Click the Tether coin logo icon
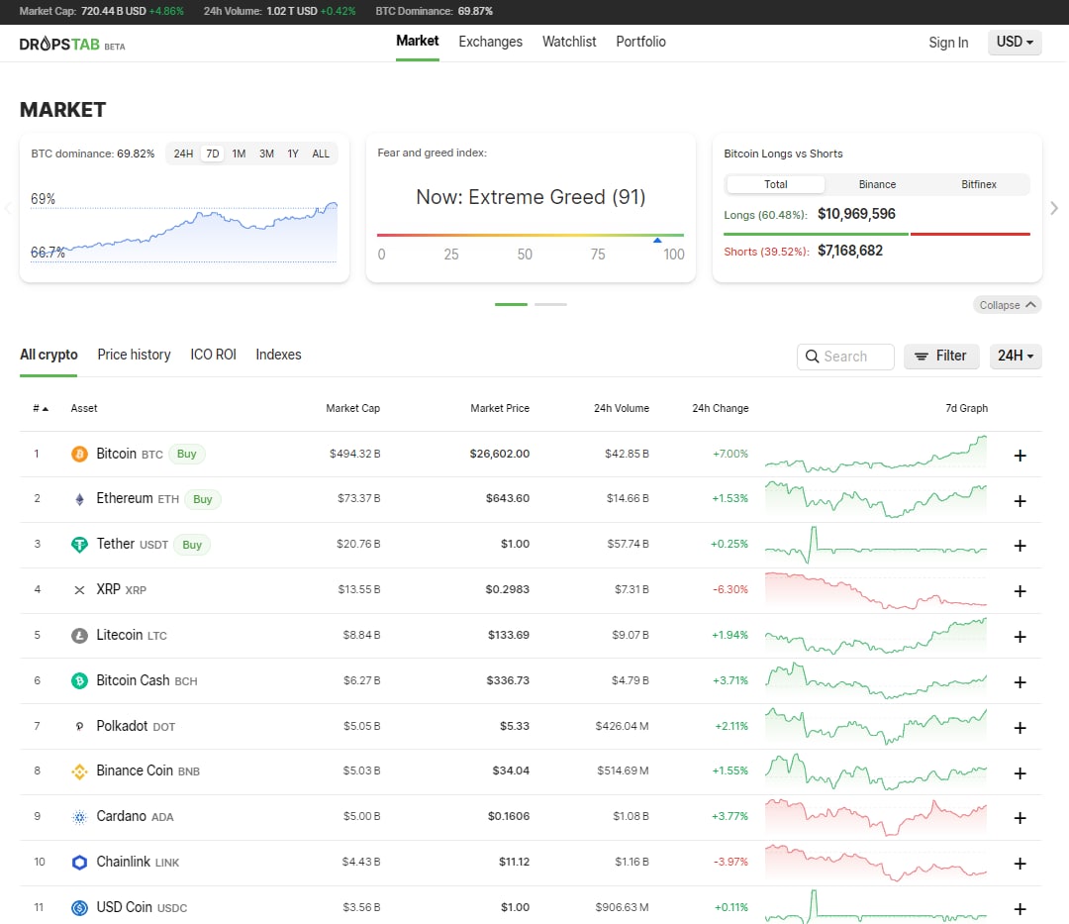This screenshot has width=1069, height=924. click(79, 545)
